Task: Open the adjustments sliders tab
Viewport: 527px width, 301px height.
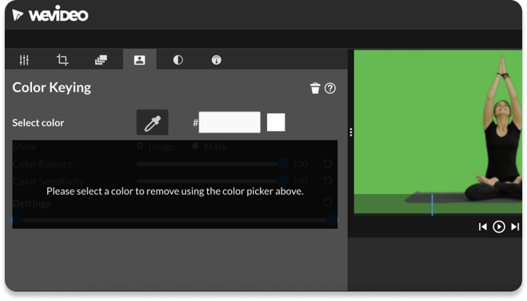Action: 24,60
